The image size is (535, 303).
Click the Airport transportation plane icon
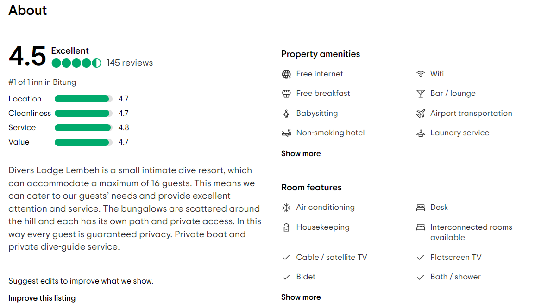421,114
